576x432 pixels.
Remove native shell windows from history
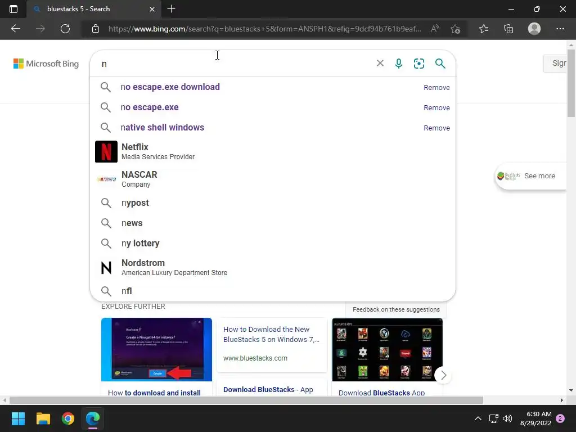coord(436,128)
